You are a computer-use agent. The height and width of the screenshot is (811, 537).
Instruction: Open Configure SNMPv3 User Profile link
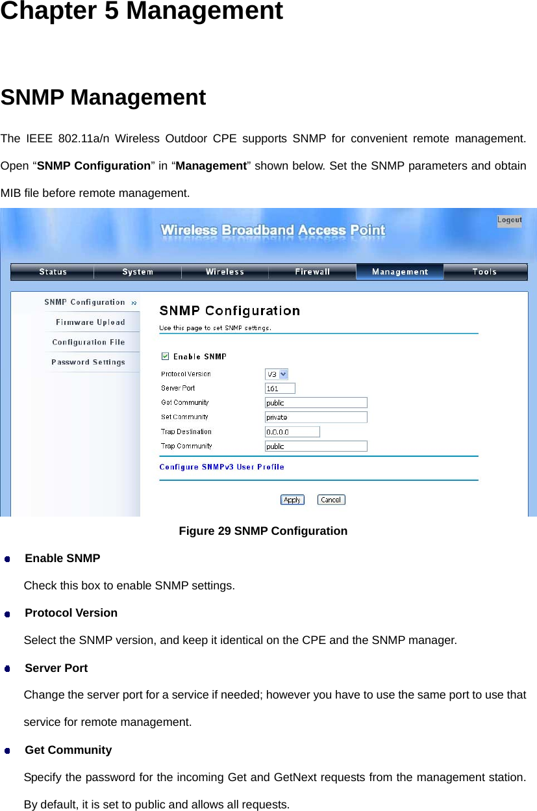pos(221,467)
